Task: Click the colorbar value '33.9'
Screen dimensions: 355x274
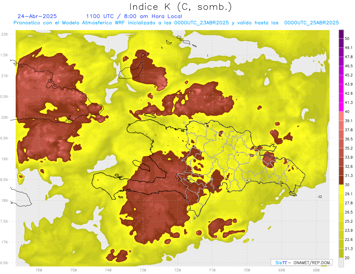Action: pos(349,157)
